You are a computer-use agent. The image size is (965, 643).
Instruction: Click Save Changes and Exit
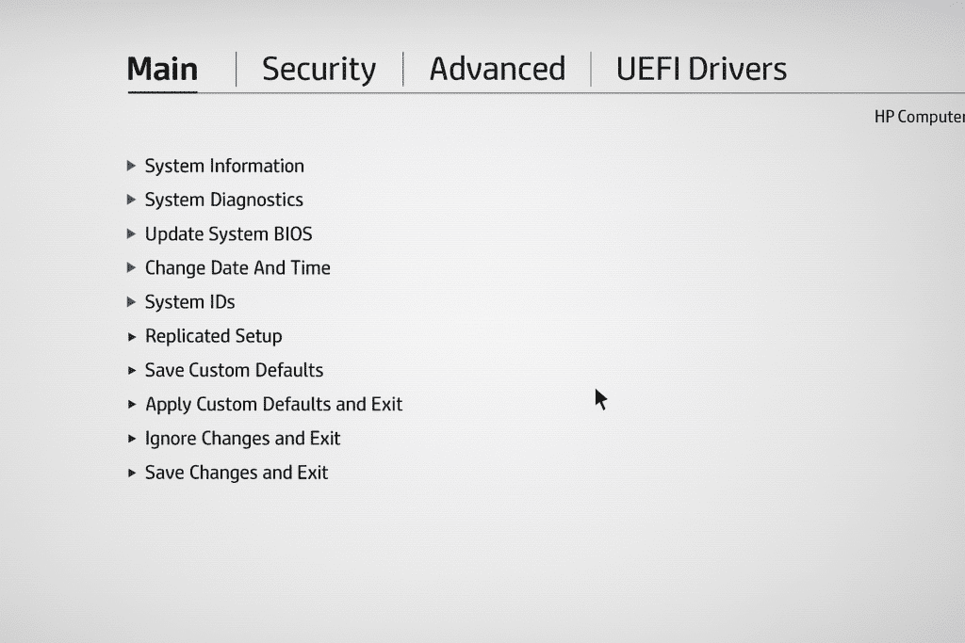click(x=237, y=473)
